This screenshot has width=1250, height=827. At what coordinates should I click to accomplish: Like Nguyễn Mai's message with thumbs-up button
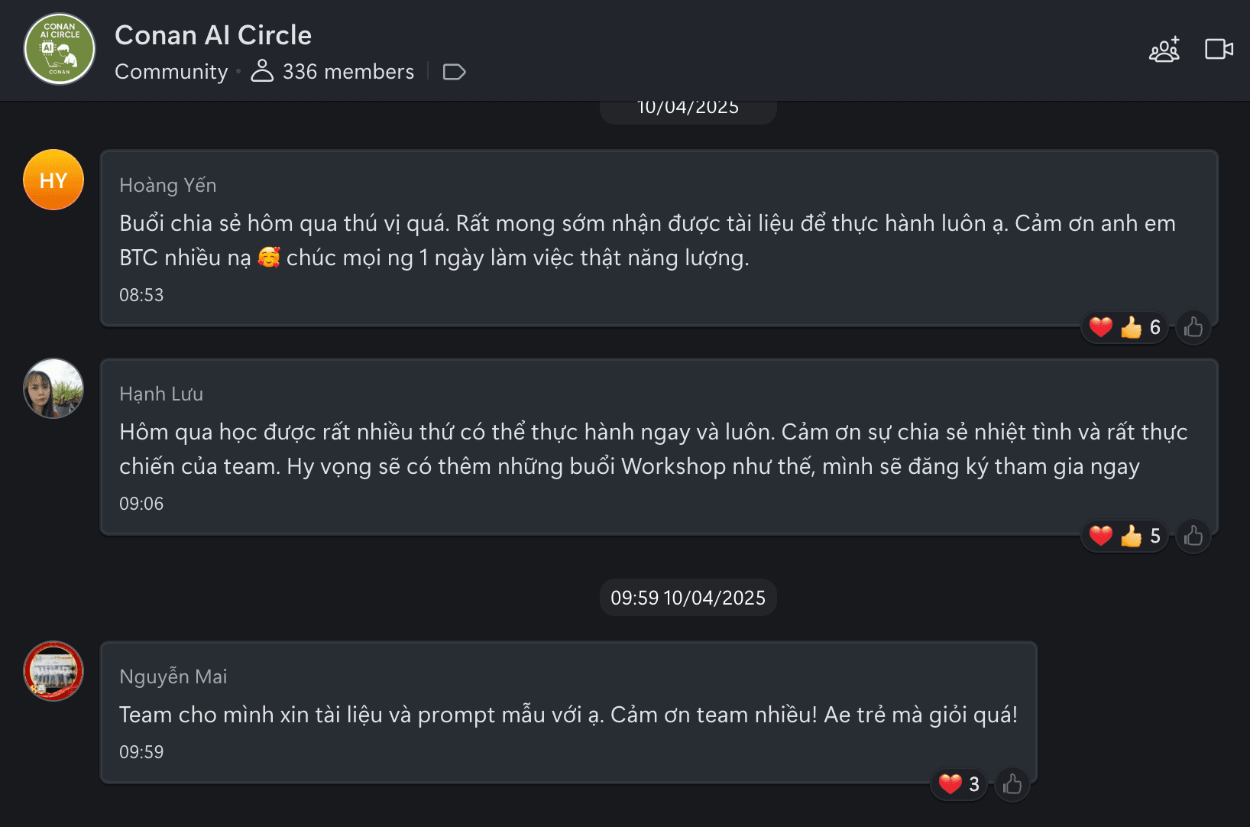[1012, 784]
